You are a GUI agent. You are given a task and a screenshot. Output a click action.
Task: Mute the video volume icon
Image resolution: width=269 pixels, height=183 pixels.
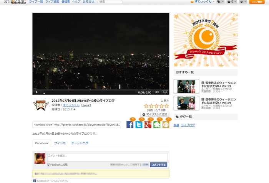(x=157, y=92)
